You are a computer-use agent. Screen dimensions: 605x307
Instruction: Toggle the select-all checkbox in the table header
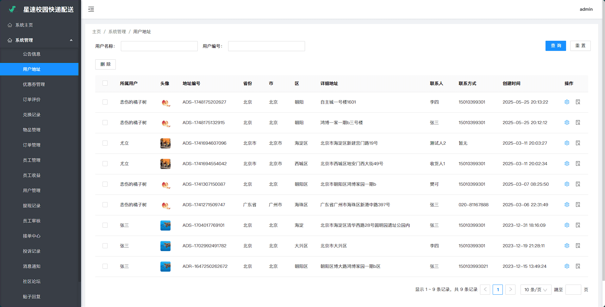click(x=105, y=83)
